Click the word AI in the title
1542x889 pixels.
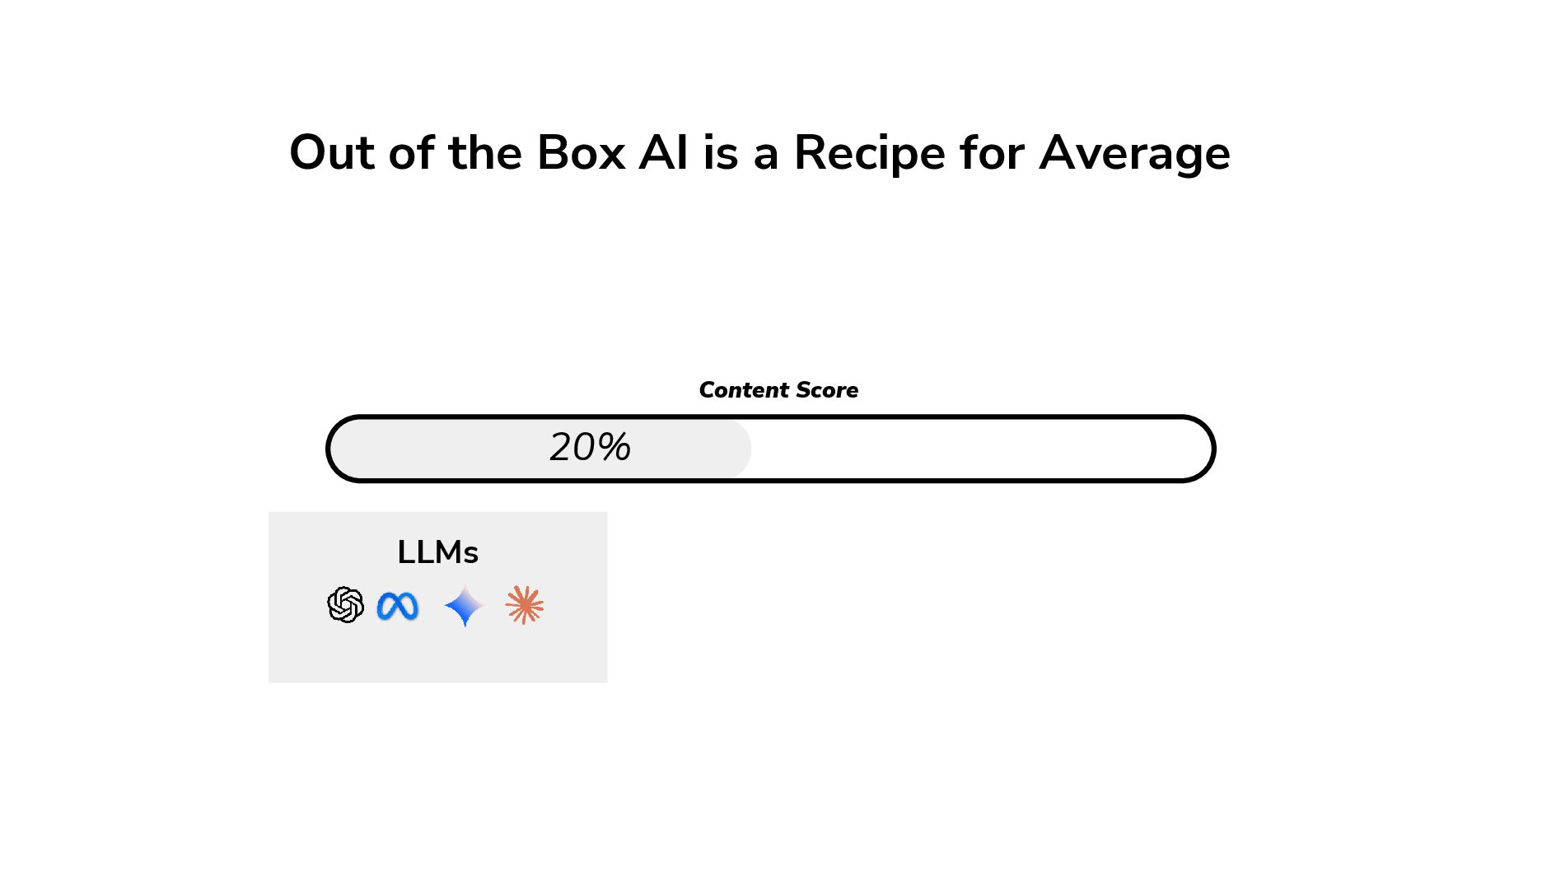(664, 153)
